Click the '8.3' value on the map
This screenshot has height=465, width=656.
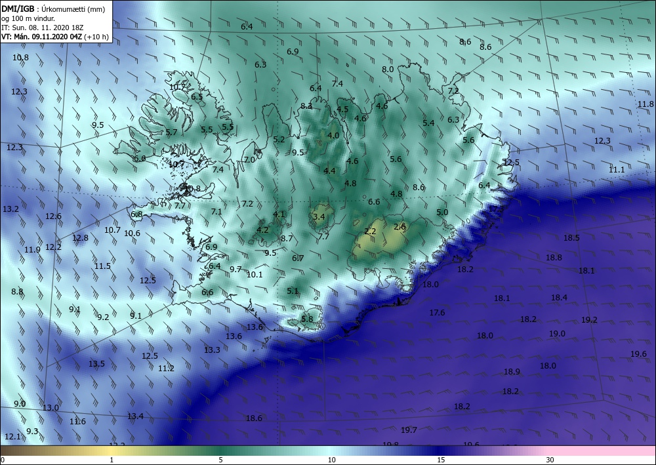pos(306,106)
